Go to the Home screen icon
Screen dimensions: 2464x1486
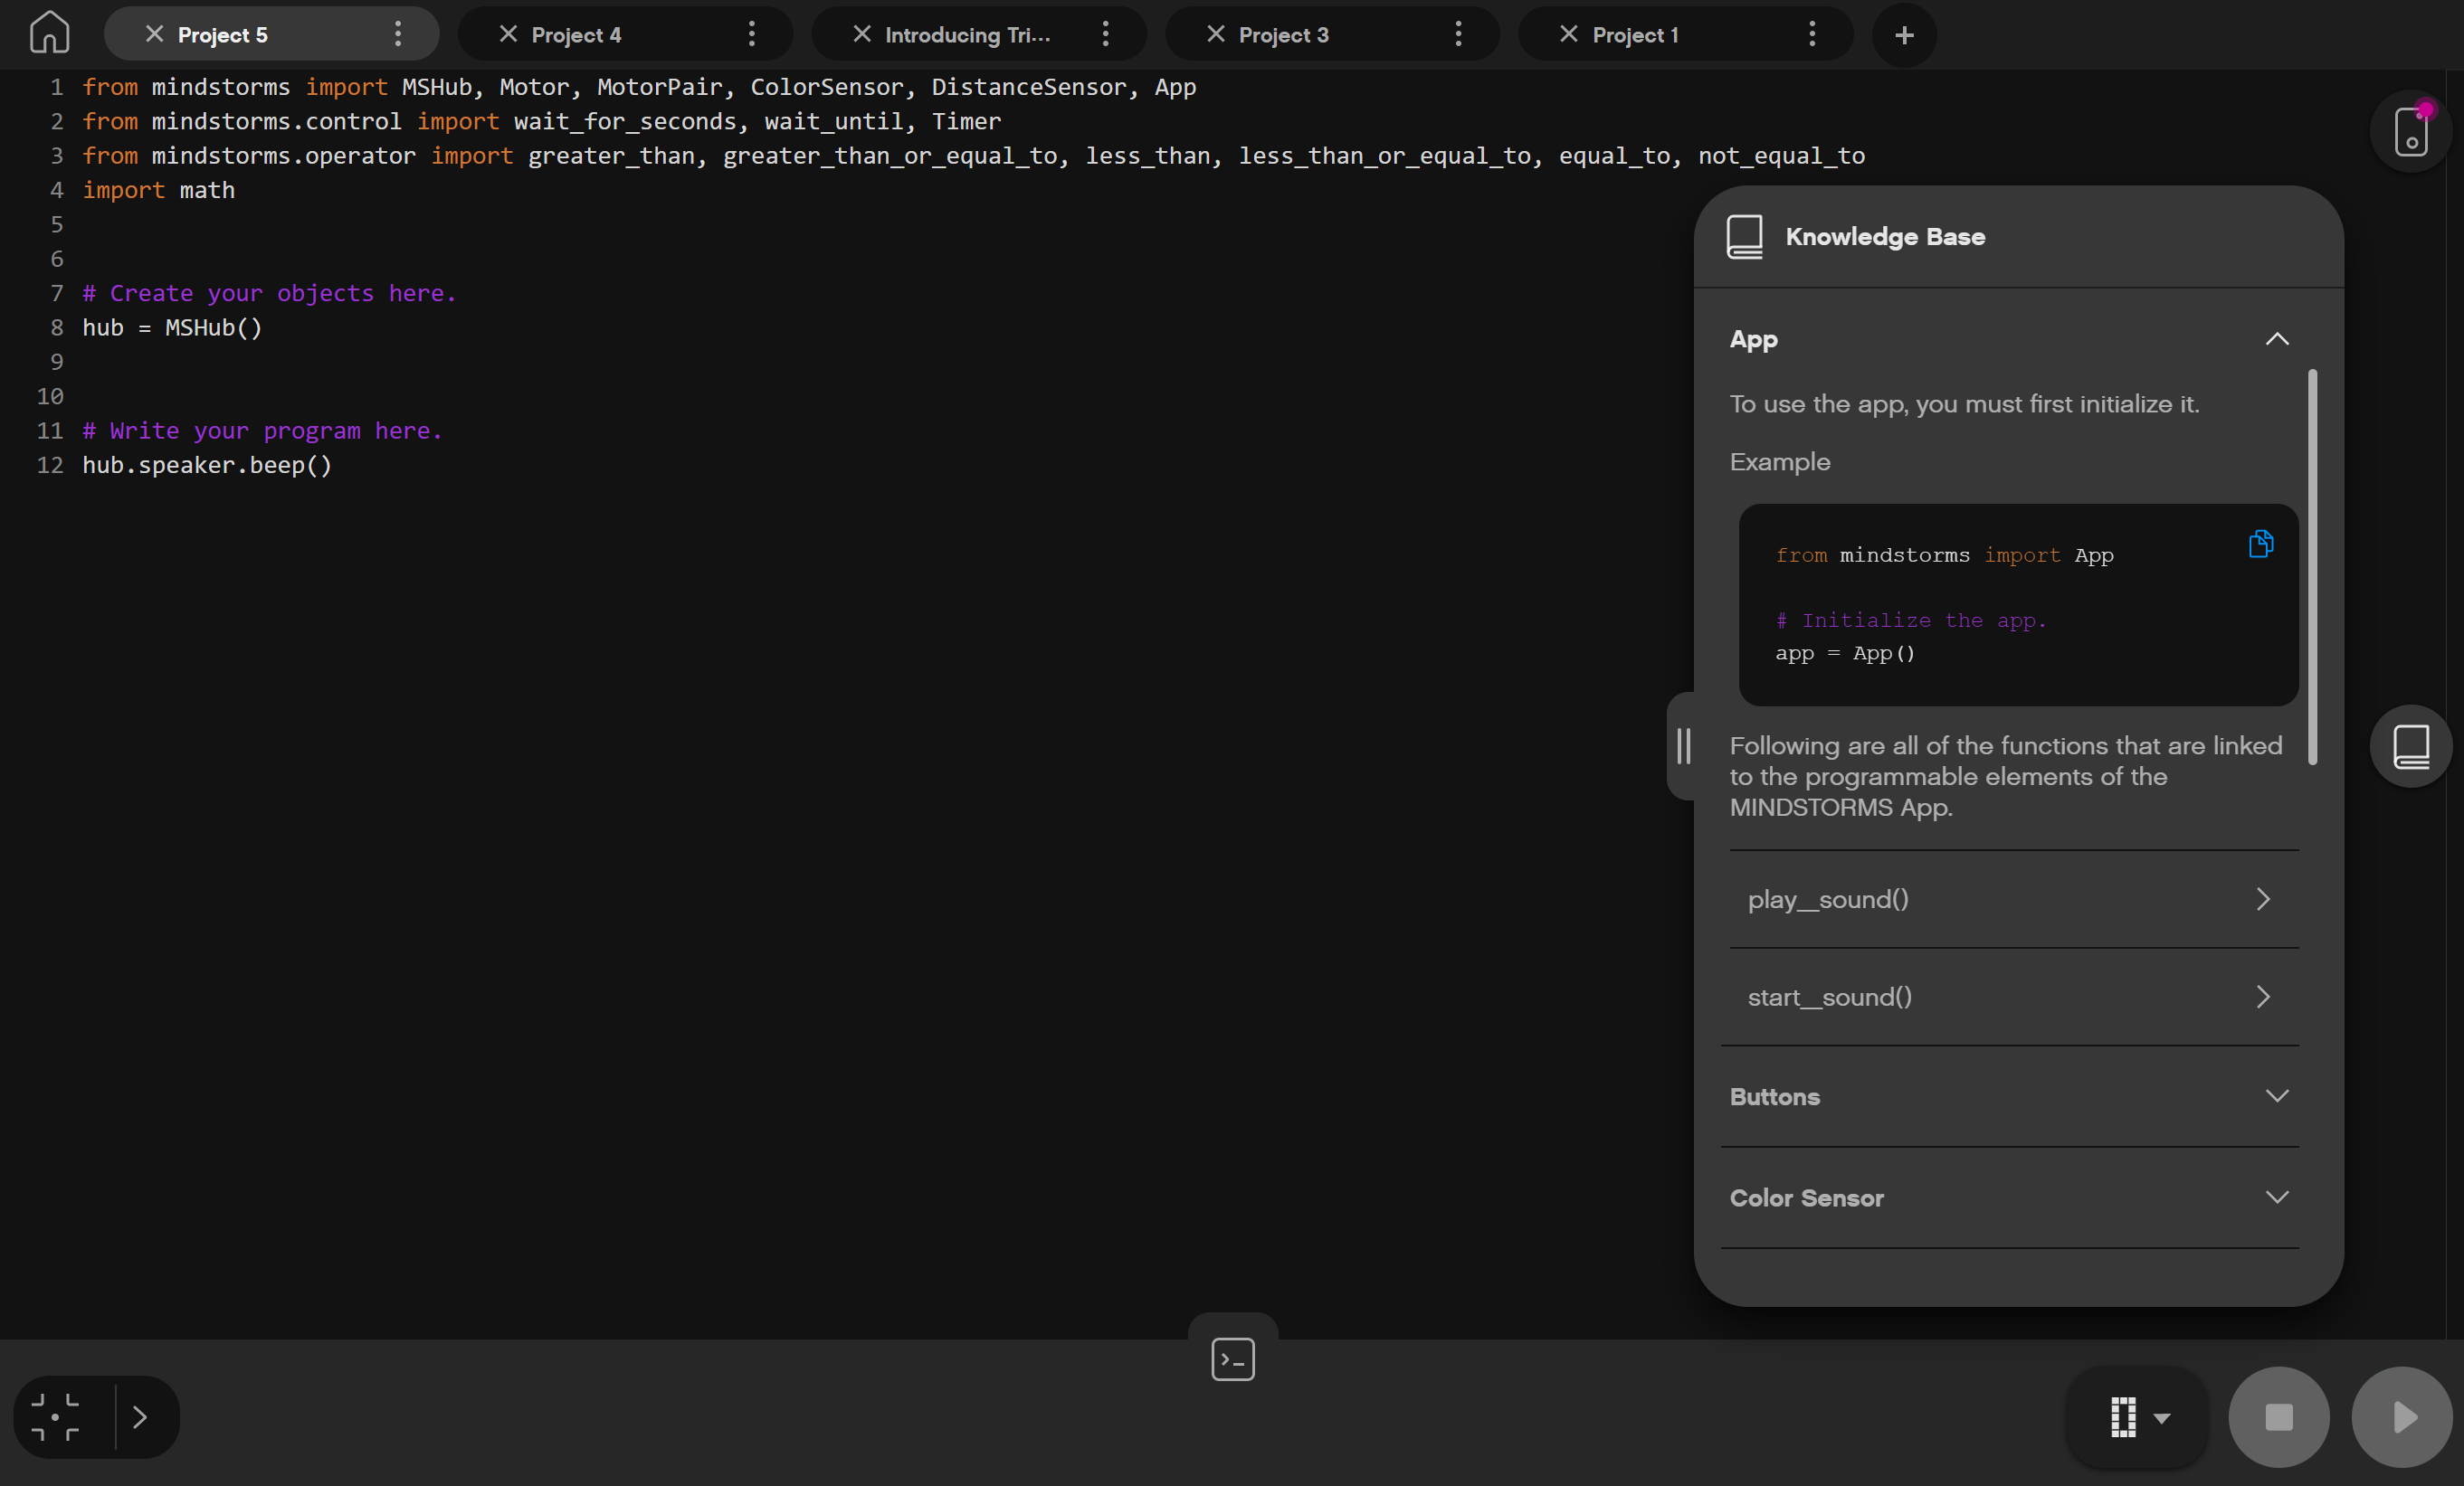[49, 33]
